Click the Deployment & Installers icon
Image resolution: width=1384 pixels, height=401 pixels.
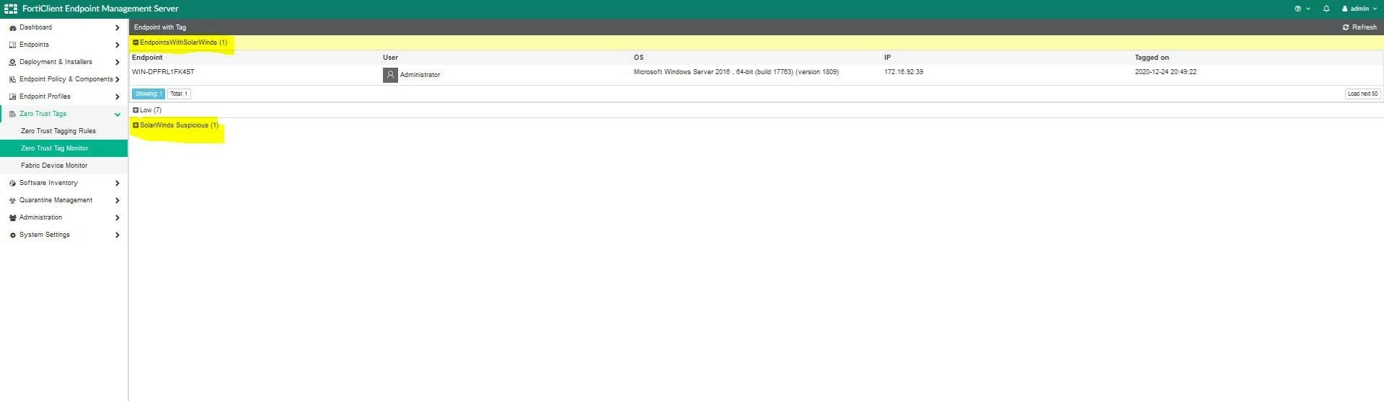point(12,62)
